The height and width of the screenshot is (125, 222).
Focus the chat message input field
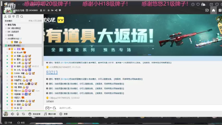(x=140, y=108)
